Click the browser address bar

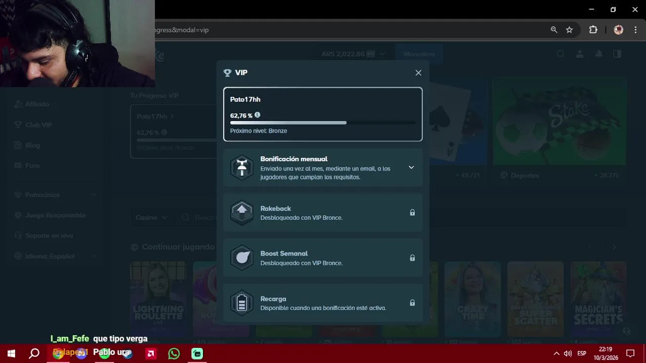[348, 30]
